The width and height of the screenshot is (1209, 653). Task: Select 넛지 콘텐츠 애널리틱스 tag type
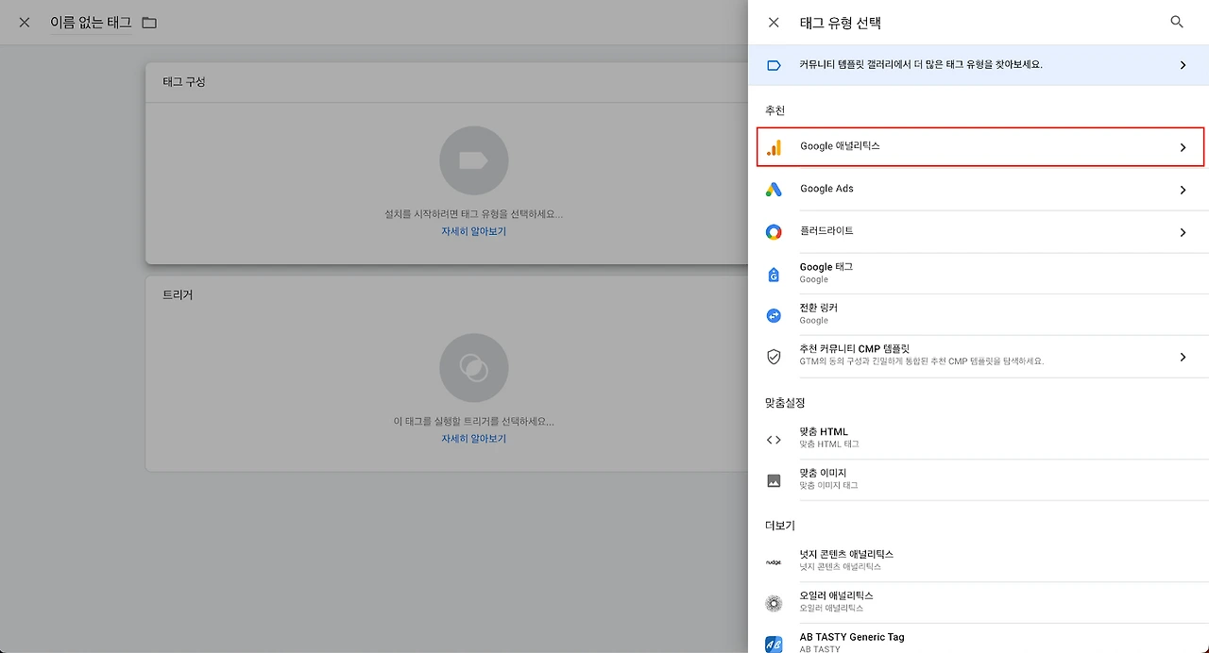[x=979, y=561]
